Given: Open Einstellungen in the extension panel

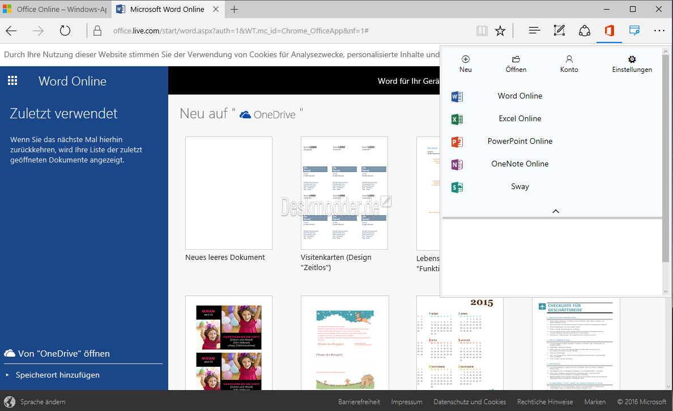Looking at the screenshot, I should (x=632, y=64).
